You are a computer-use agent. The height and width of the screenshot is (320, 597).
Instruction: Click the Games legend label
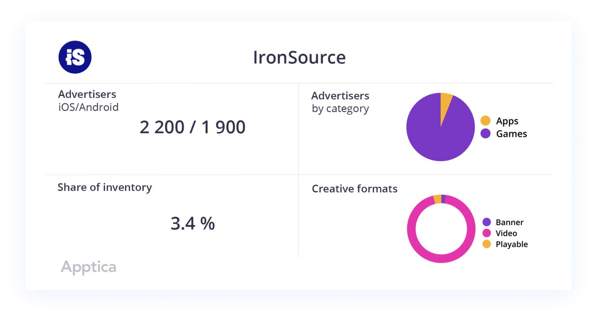[511, 134]
